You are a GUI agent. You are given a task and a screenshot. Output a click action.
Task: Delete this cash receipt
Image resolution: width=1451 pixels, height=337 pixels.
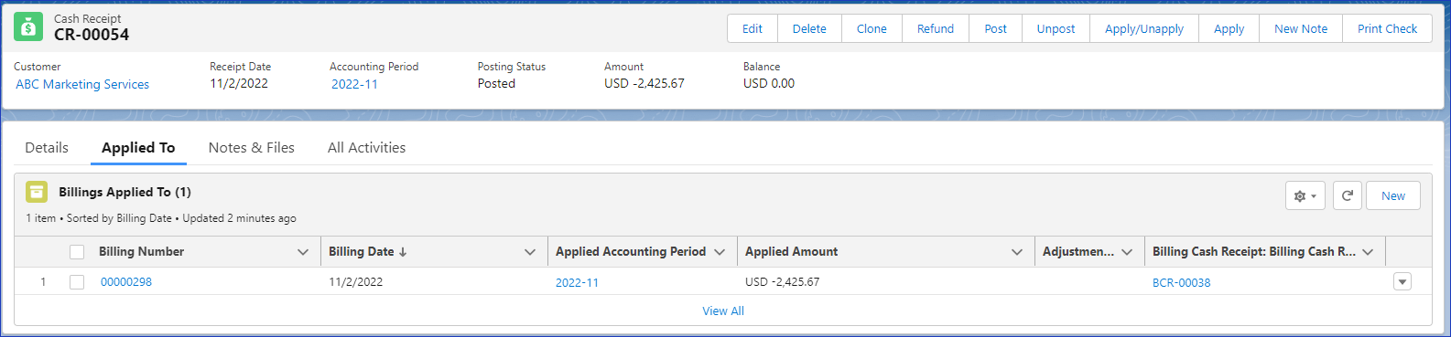click(x=809, y=28)
